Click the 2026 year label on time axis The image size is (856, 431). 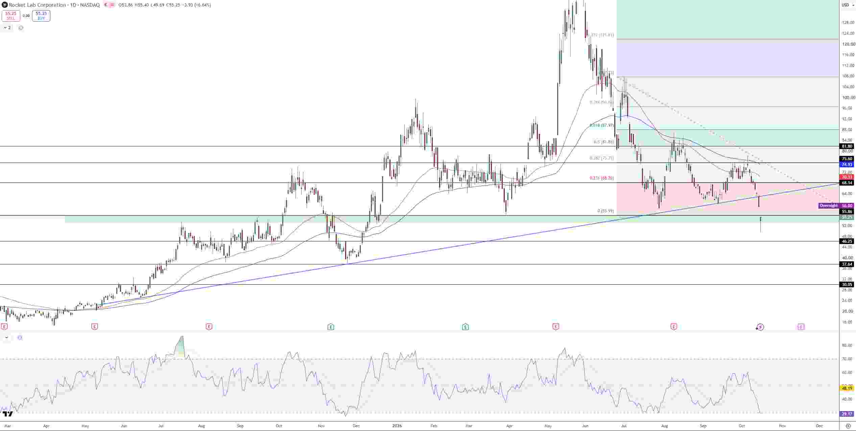click(x=397, y=426)
